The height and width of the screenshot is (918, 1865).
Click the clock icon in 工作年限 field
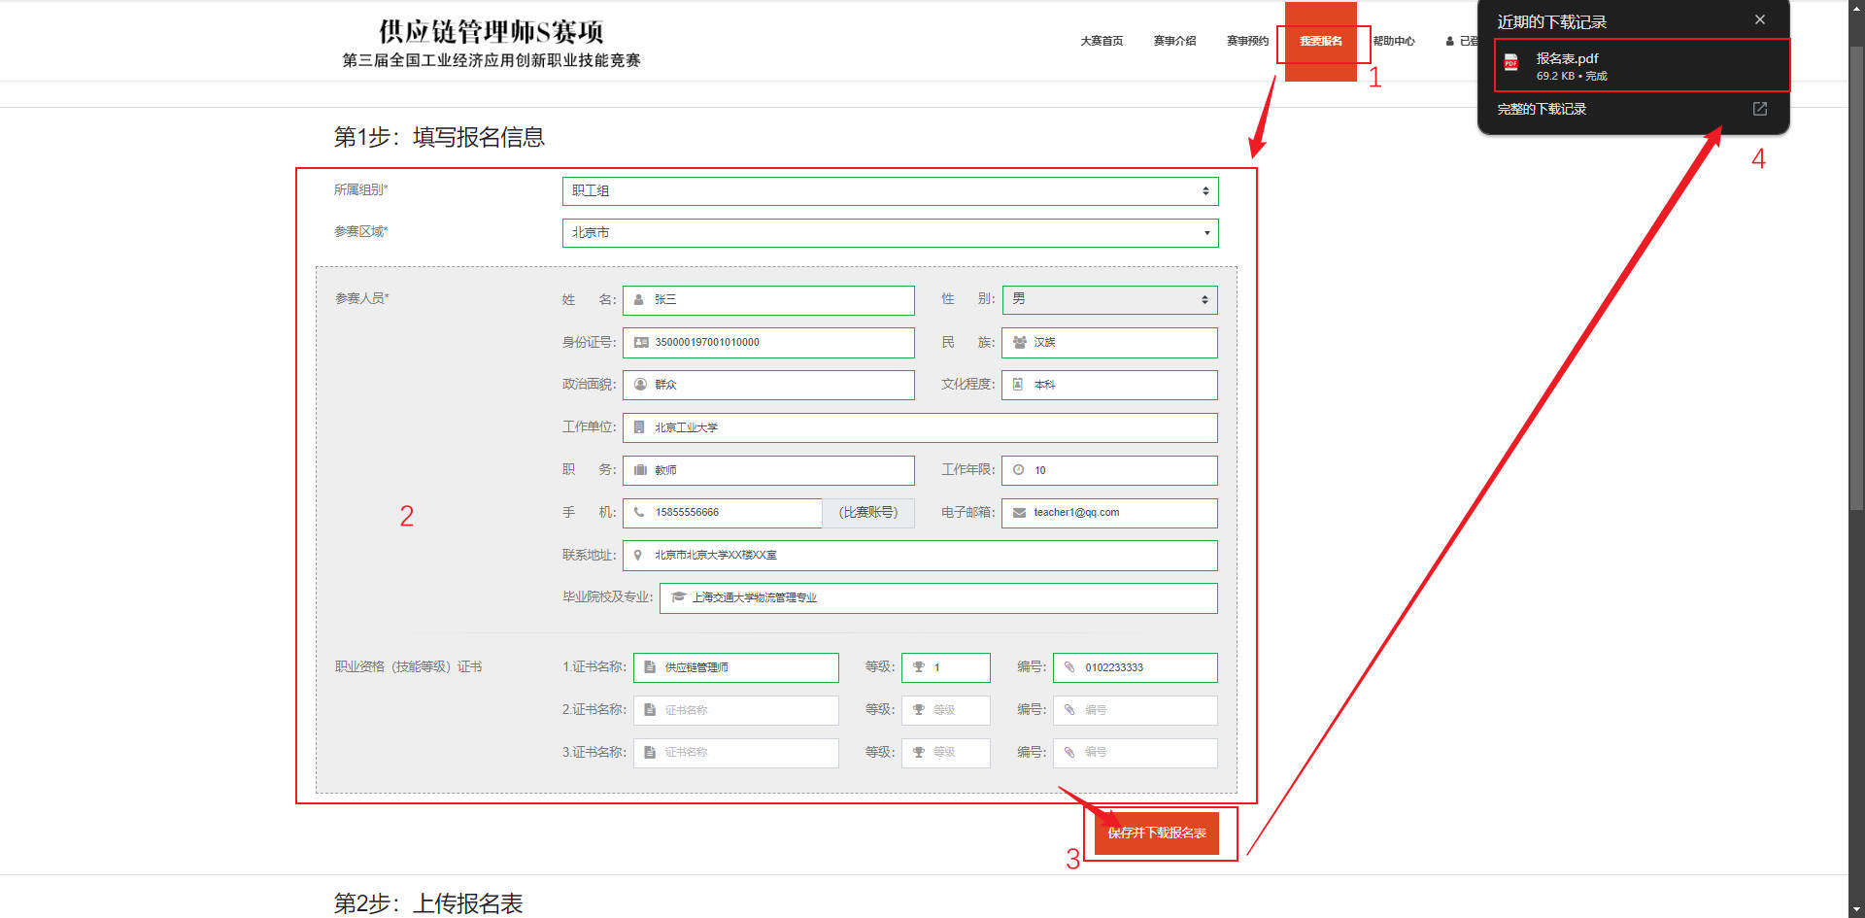tap(1019, 470)
